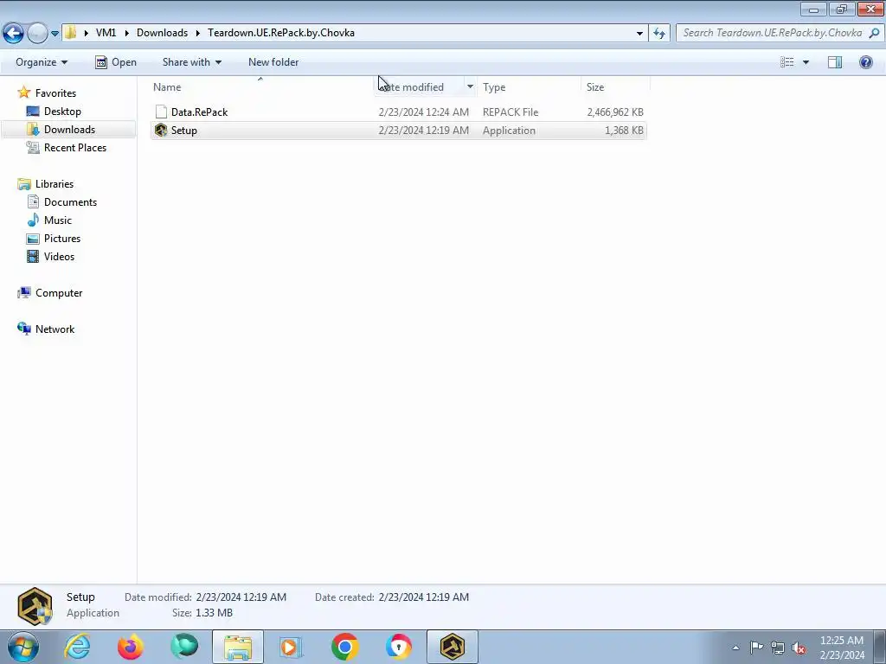The width and height of the screenshot is (886, 664).
Task: Select Computer in the navigation pane
Action: coord(59,293)
